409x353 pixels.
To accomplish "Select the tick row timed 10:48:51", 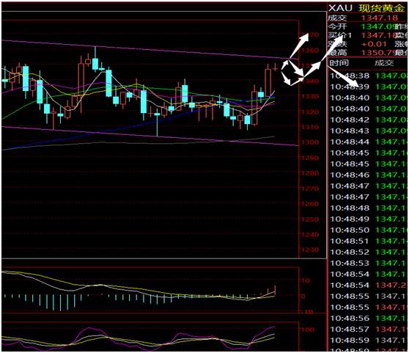I will coord(368,241).
